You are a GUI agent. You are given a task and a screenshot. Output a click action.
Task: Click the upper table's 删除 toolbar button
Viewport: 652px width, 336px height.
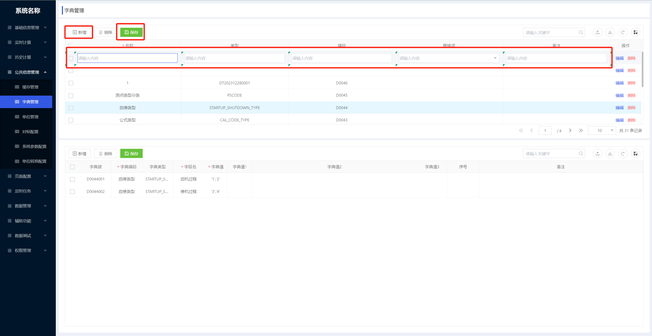tap(105, 32)
